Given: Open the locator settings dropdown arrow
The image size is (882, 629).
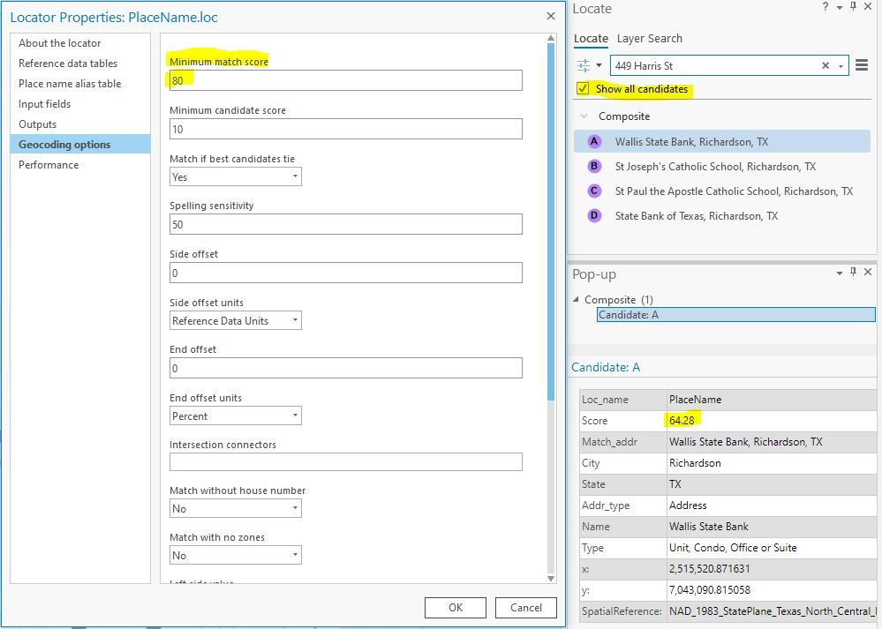Looking at the screenshot, I should coord(599,66).
